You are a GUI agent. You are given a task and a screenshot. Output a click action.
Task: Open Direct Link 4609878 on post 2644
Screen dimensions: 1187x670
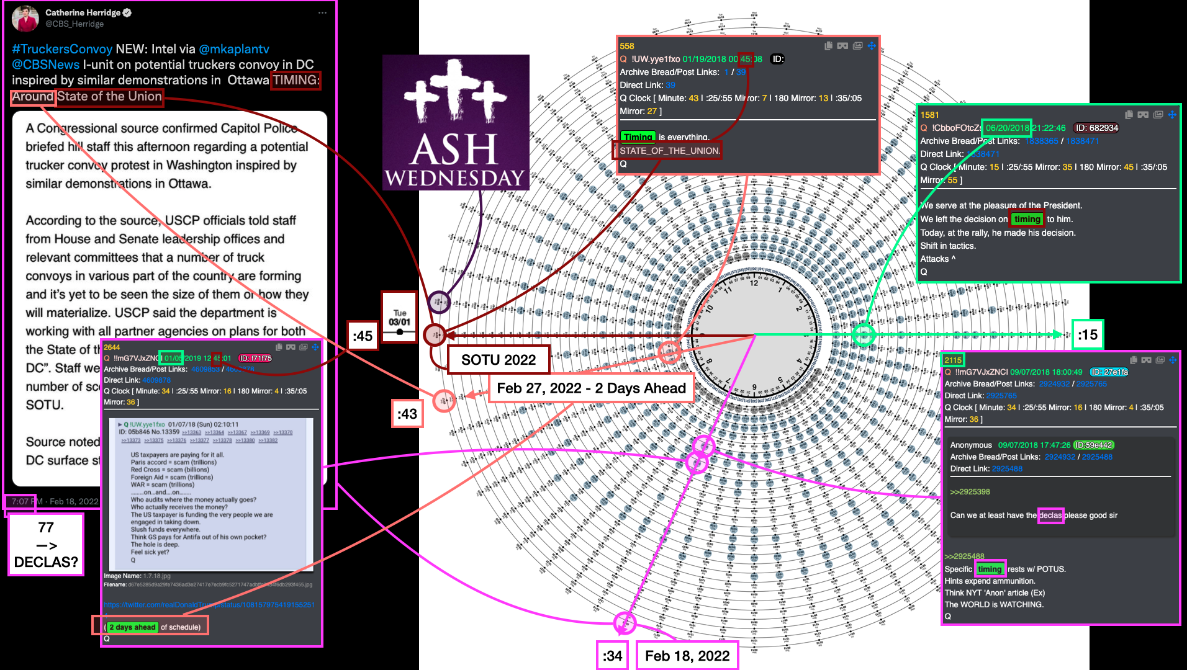(x=156, y=380)
